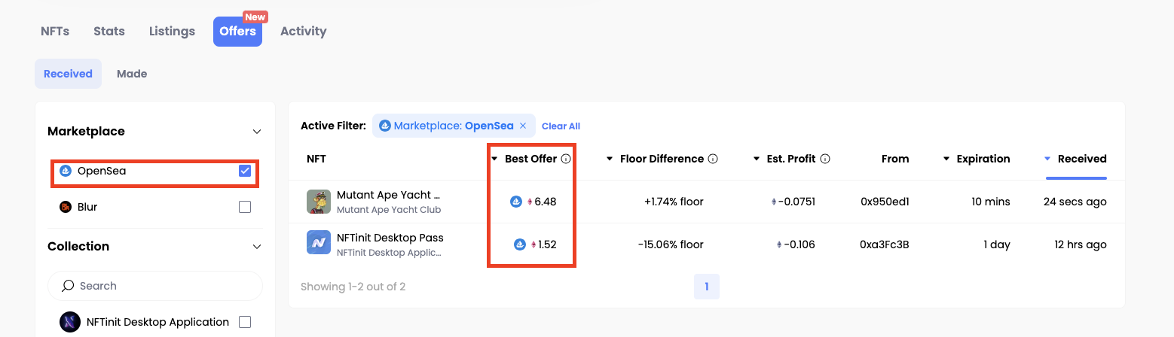Click the Mutant Ape Yacht Club collection subtitle
Screen dimensions: 1174x337
tap(389, 210)
